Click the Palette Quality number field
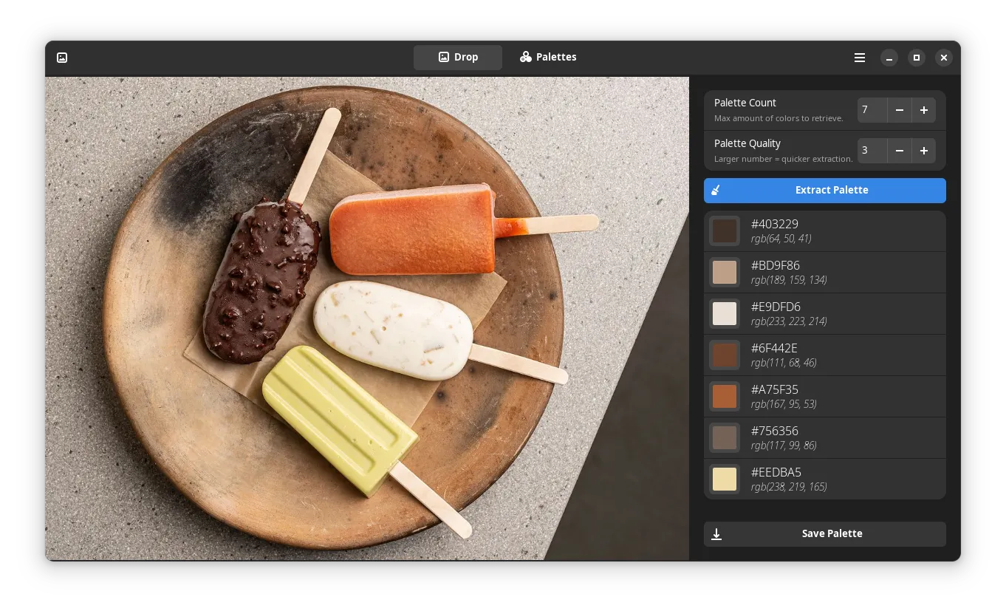1006x611 pixels. coord(872,151)
